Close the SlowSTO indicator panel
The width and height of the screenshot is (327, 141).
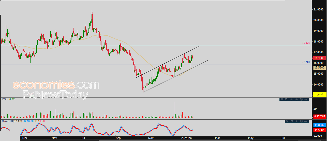tap(287, 121)
